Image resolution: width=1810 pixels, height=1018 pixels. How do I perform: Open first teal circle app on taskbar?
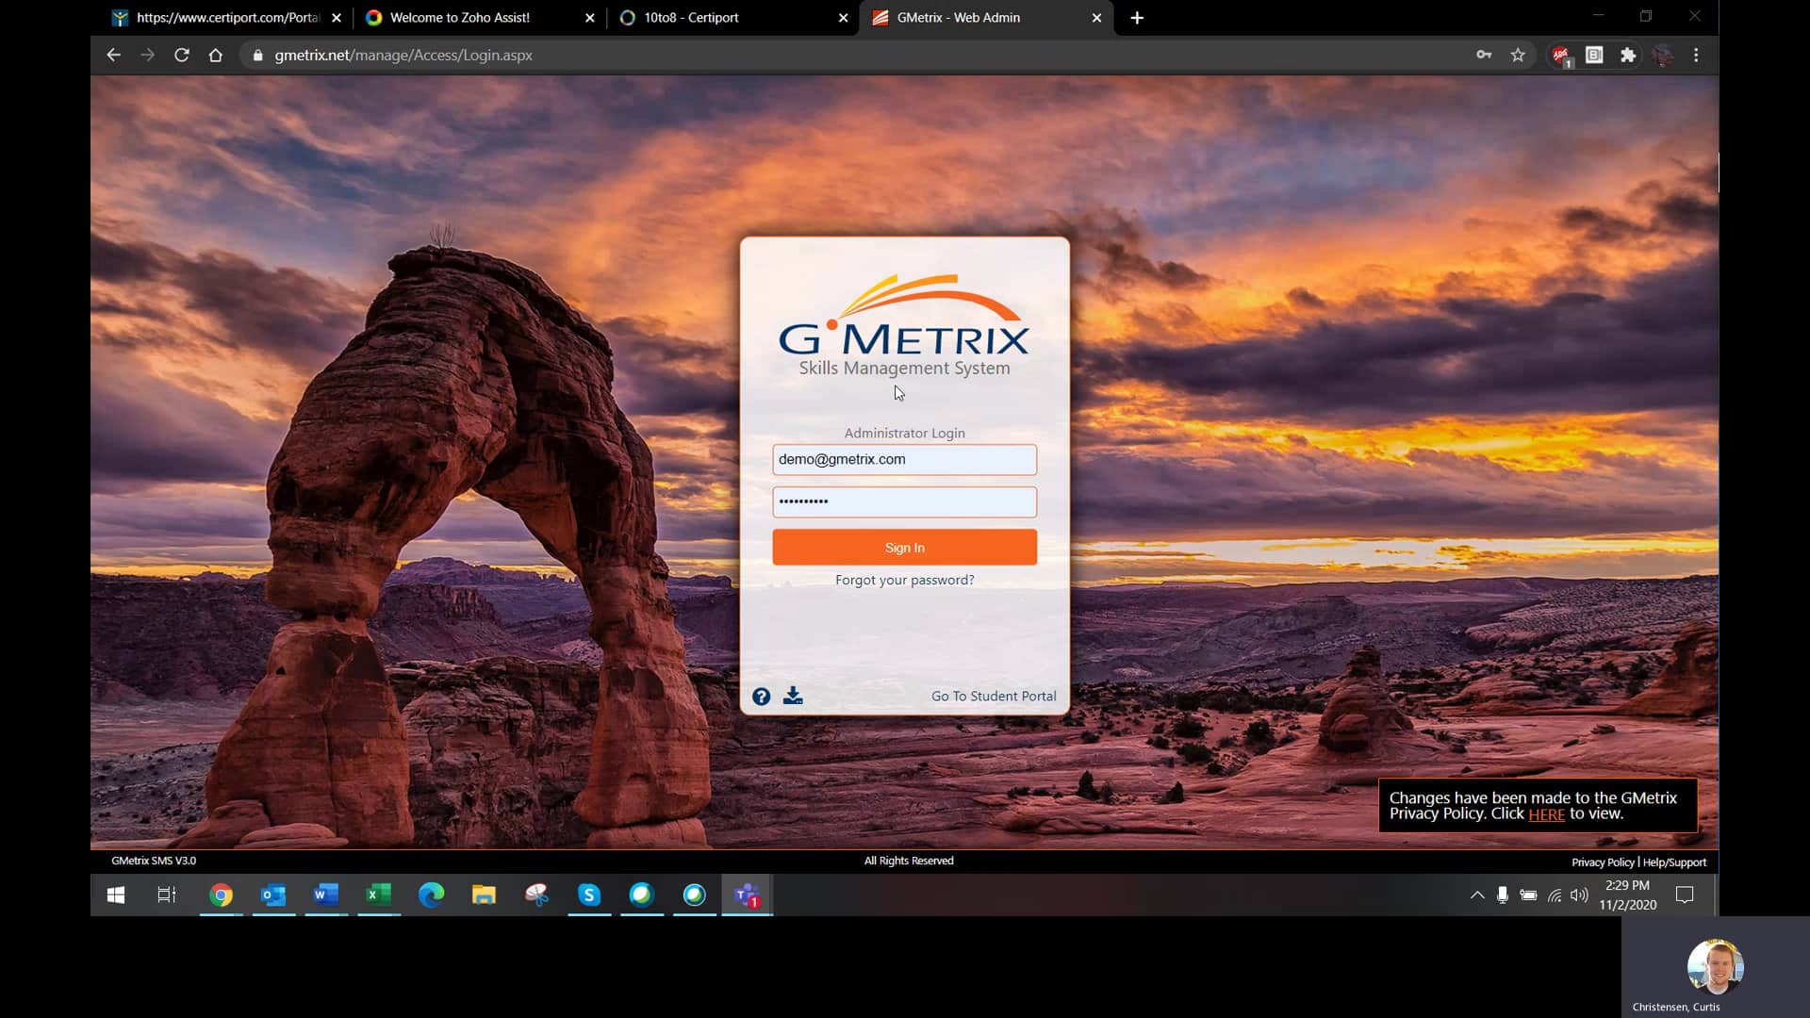point(642,895)
